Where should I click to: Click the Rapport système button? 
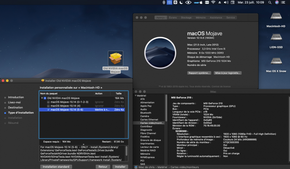pyautogui.click(x=199, y=73)
